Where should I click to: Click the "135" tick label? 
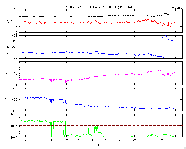[x=15, y=53]
